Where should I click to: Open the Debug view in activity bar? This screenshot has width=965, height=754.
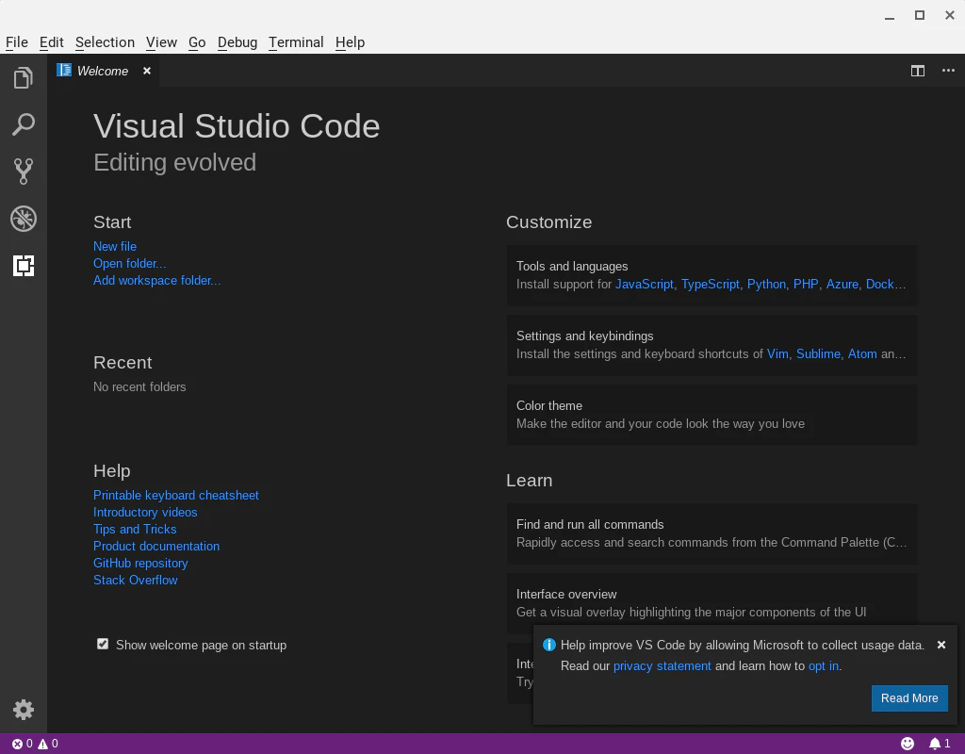(24, 219)
